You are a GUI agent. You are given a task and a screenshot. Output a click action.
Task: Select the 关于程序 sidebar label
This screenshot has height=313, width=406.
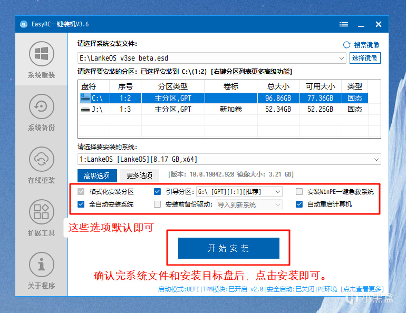pos(42,286)
